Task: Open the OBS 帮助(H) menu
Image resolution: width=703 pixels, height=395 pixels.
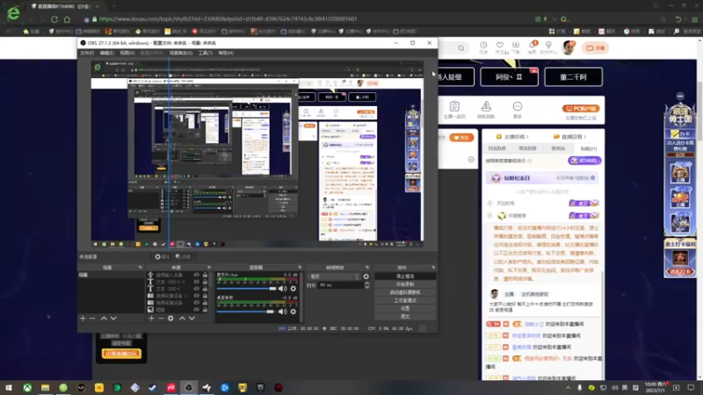Action: point(226,53)
